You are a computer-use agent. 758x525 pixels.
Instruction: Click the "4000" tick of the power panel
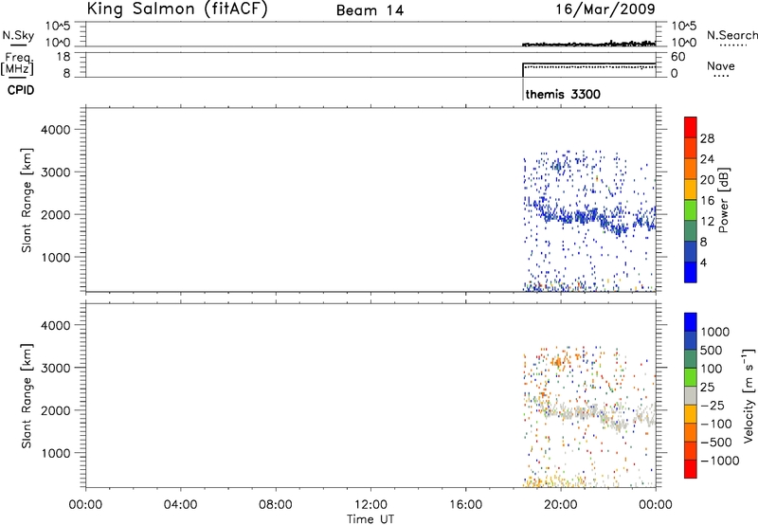pyautogui.click(x=56, y=130)
